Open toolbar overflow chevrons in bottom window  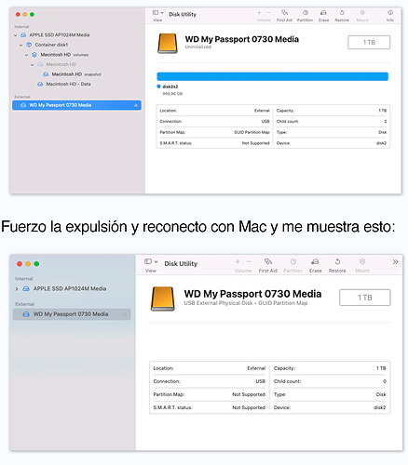point(395,262)
